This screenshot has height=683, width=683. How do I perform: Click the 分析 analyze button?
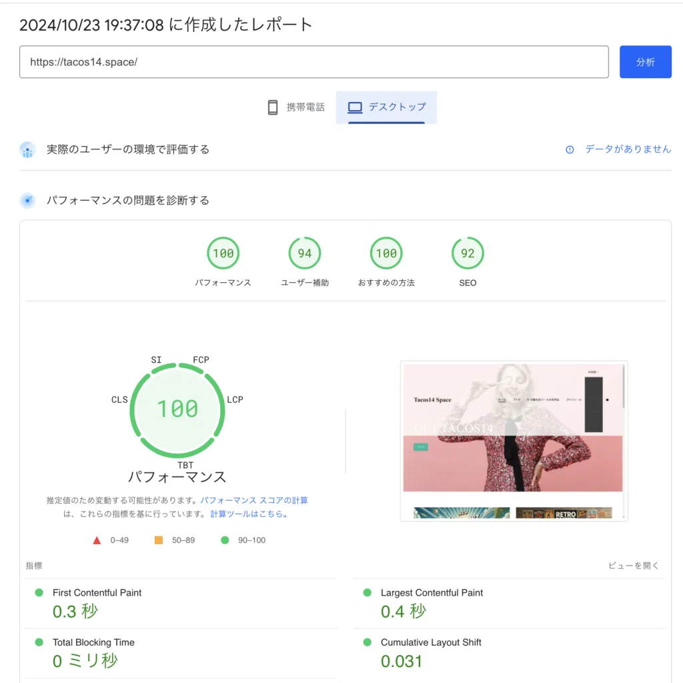[645, 62]
